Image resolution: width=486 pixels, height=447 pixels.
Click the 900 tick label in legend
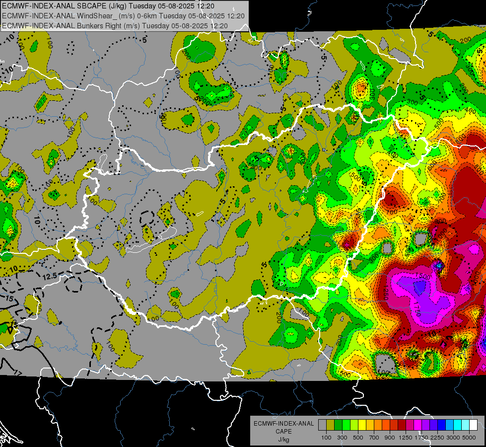click(x=390, y=438)
